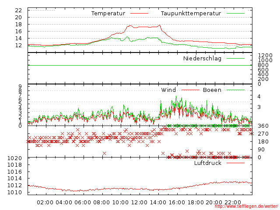
Task: Click the Taupunkttemperatur legend label
Action: click(x=191, y=14)
